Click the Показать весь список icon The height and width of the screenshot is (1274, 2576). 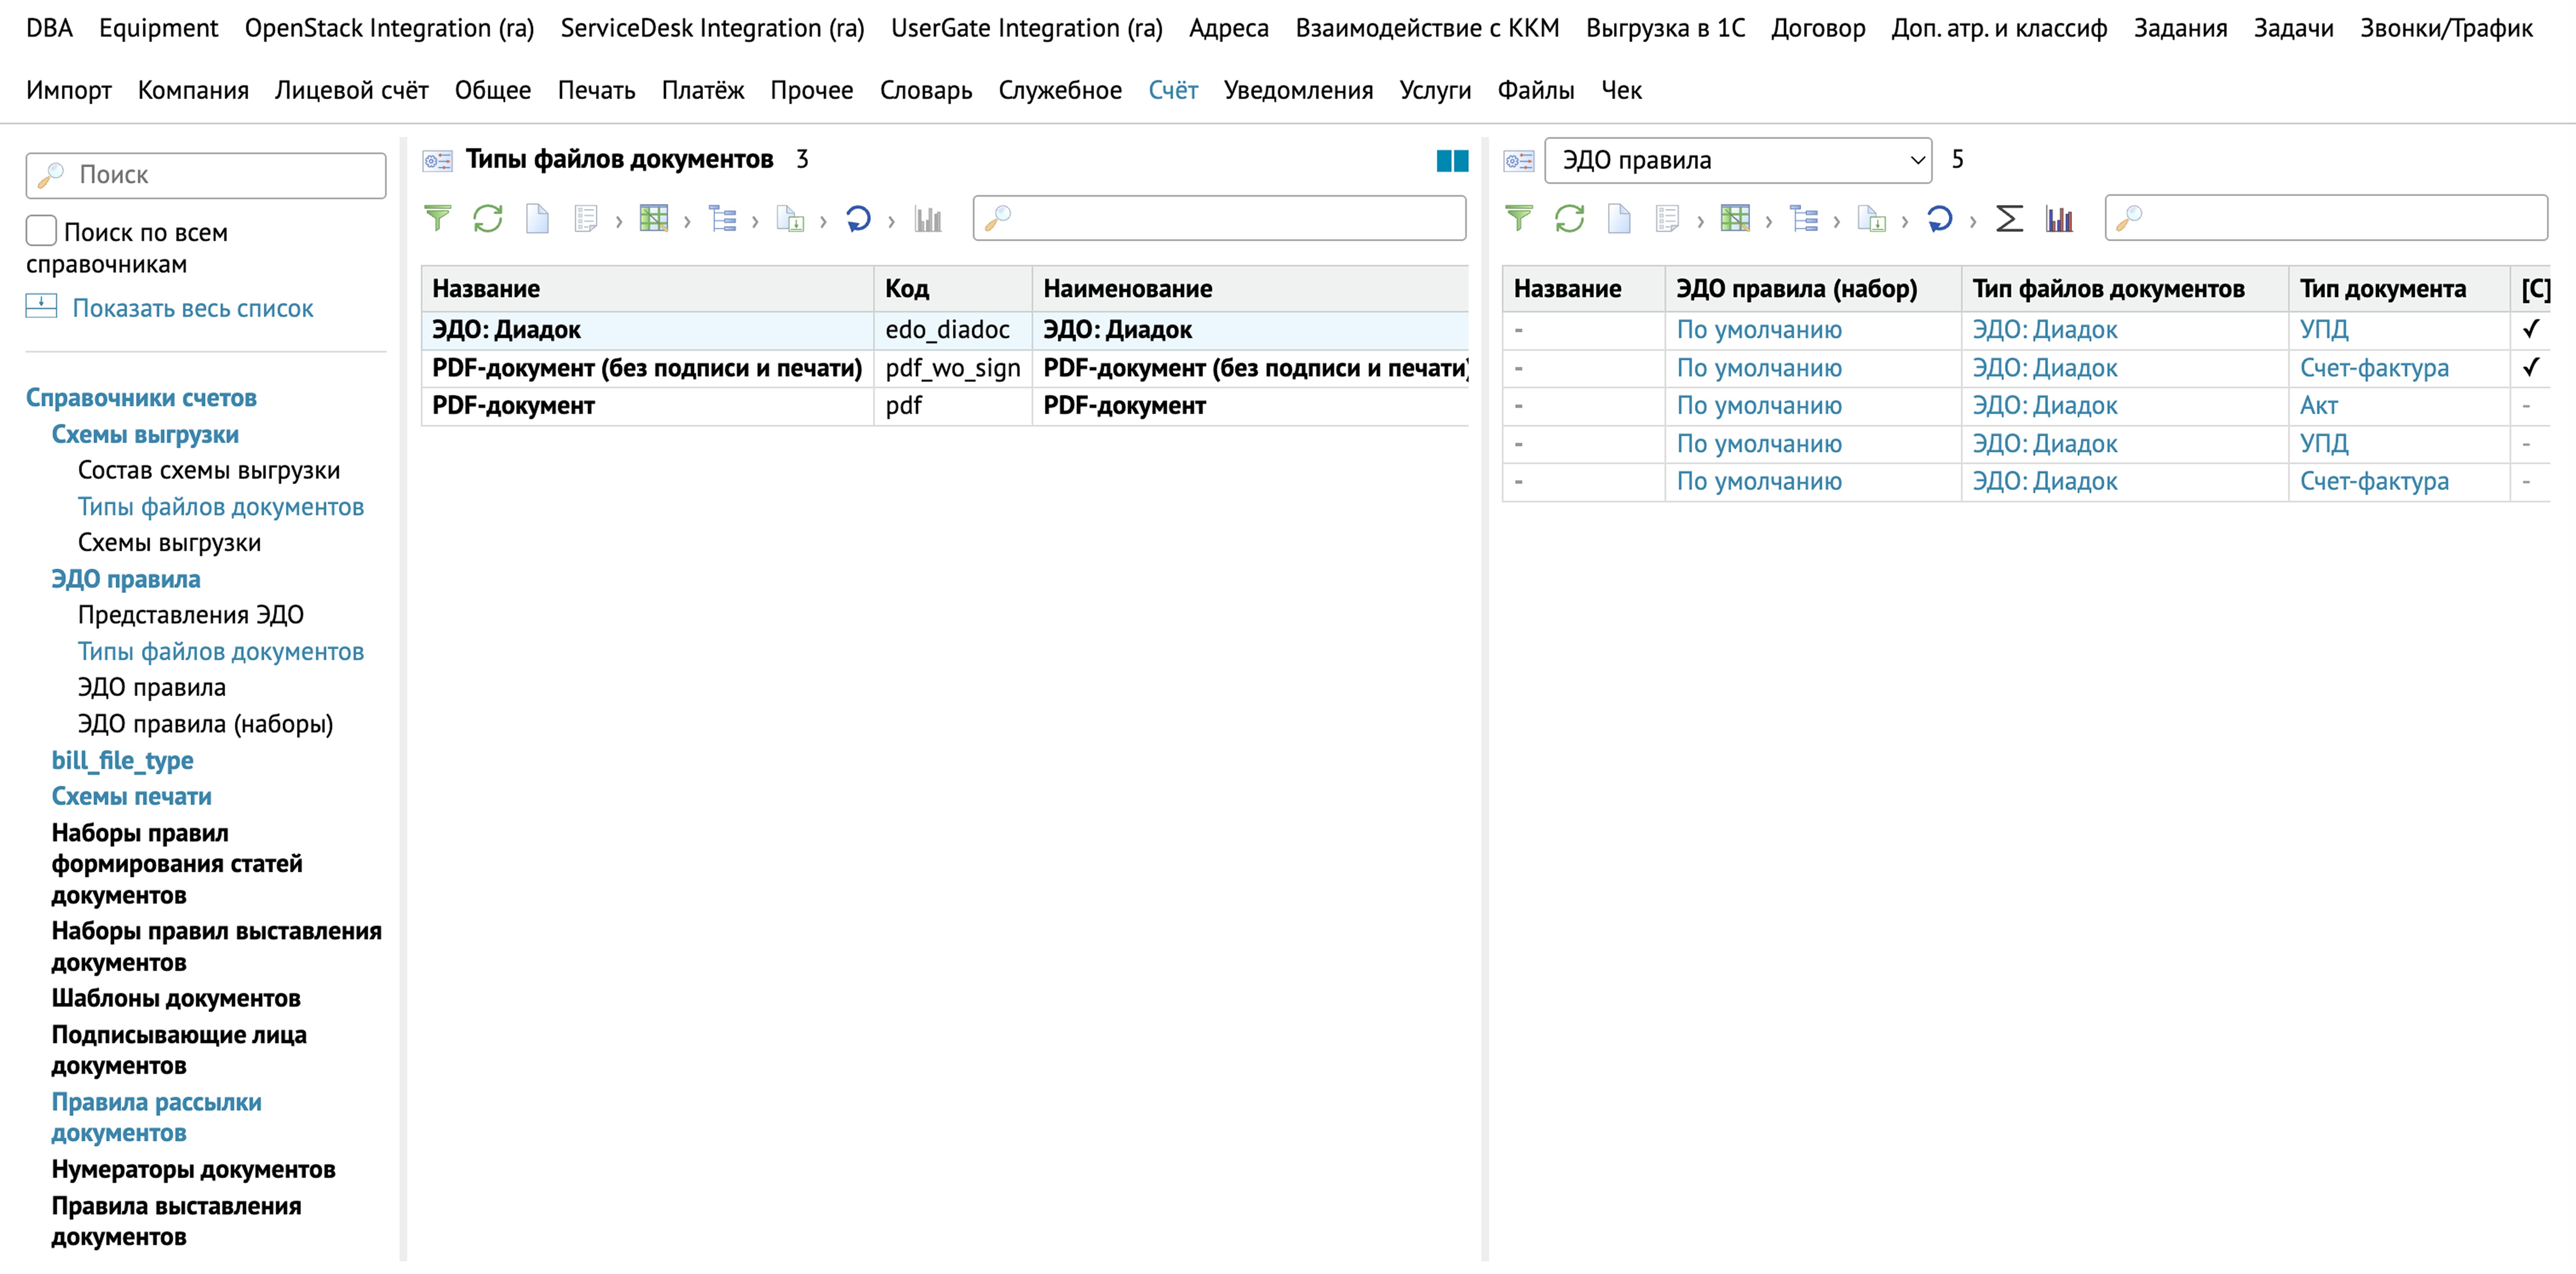coord(41,306)
